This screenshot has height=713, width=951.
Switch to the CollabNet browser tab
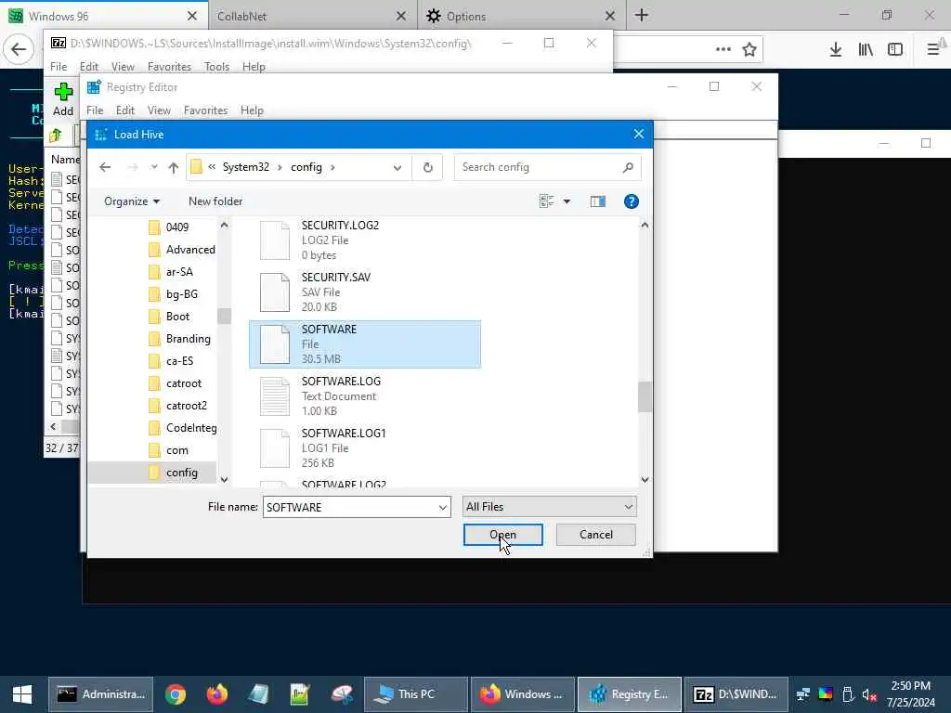pyautogui.click(x=313, y=17)
